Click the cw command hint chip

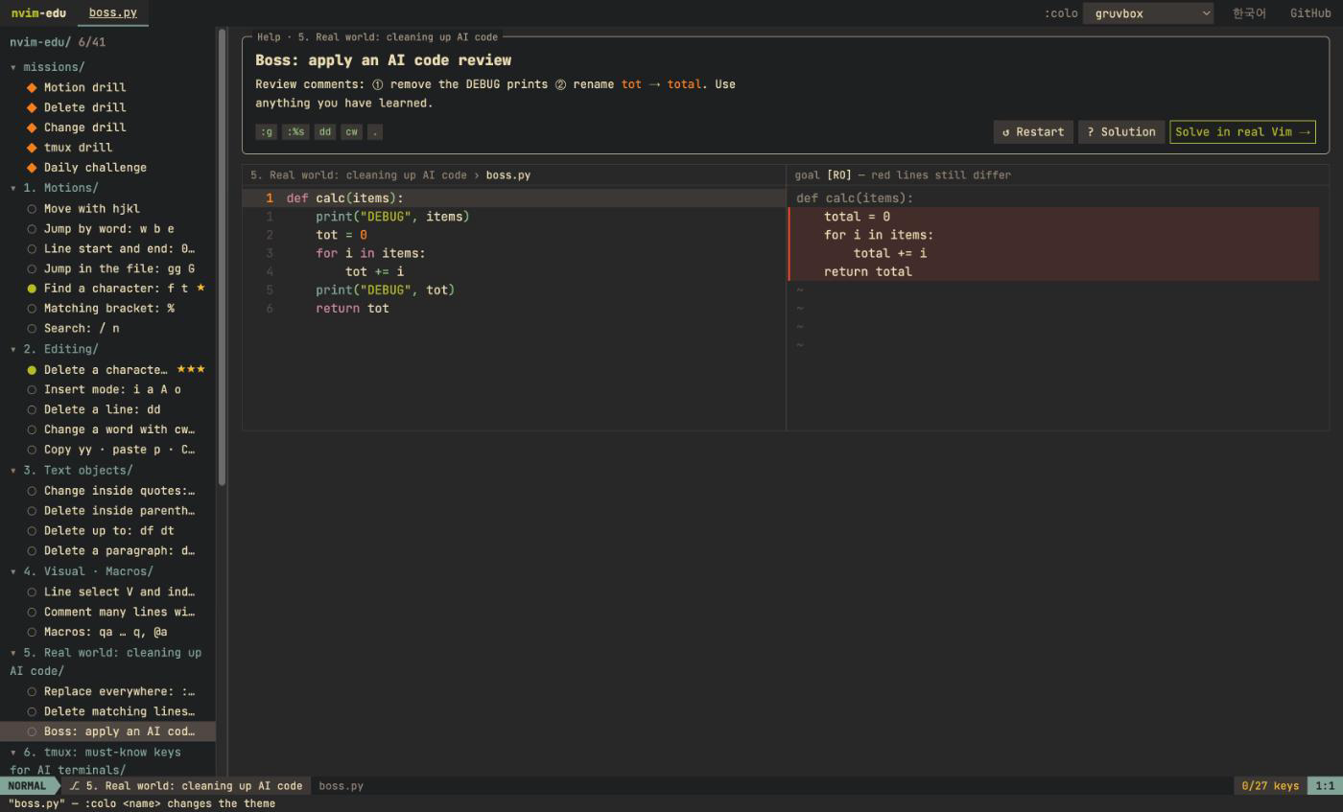[x=351, y=132]
